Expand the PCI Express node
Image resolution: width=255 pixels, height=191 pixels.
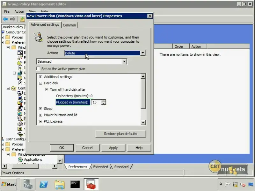[x=41, y=121]
